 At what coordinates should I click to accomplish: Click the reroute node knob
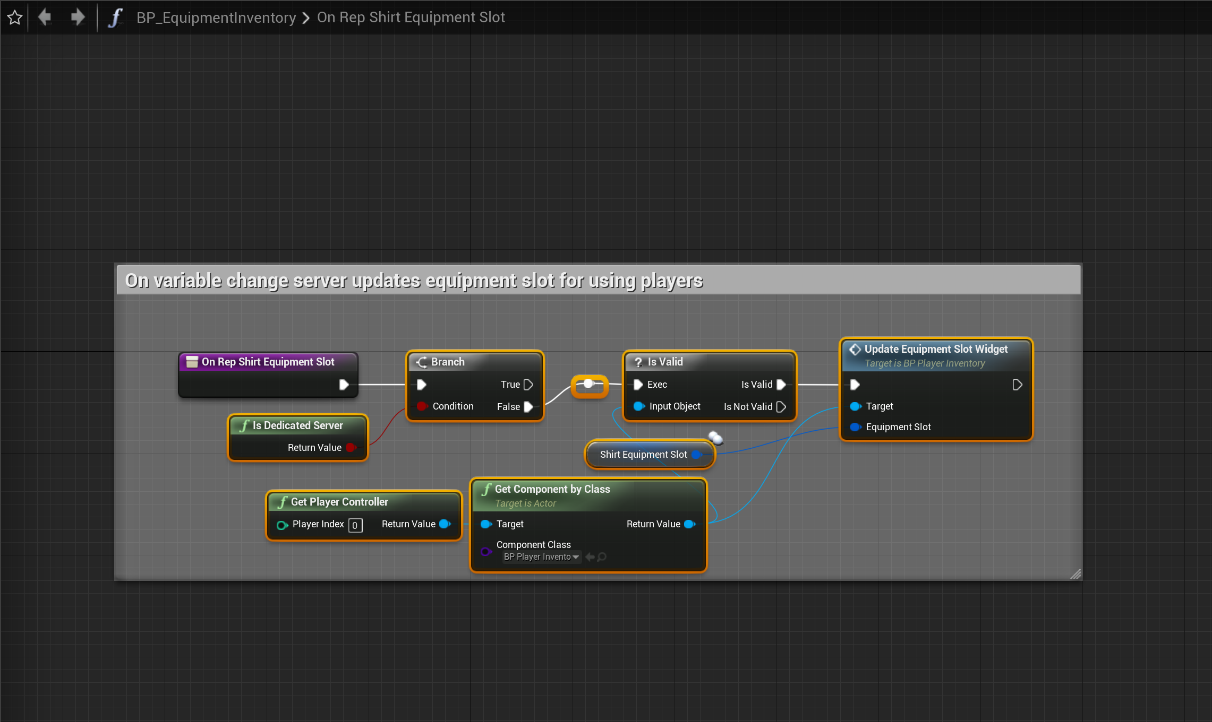click(x=588, y=384)
